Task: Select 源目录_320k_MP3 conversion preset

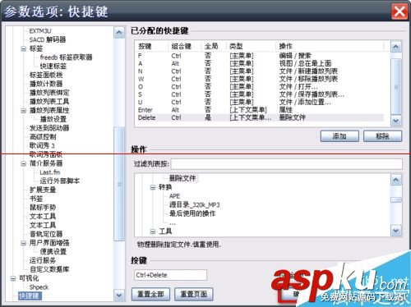Action: pyautogui.click(x=195, y=205)
